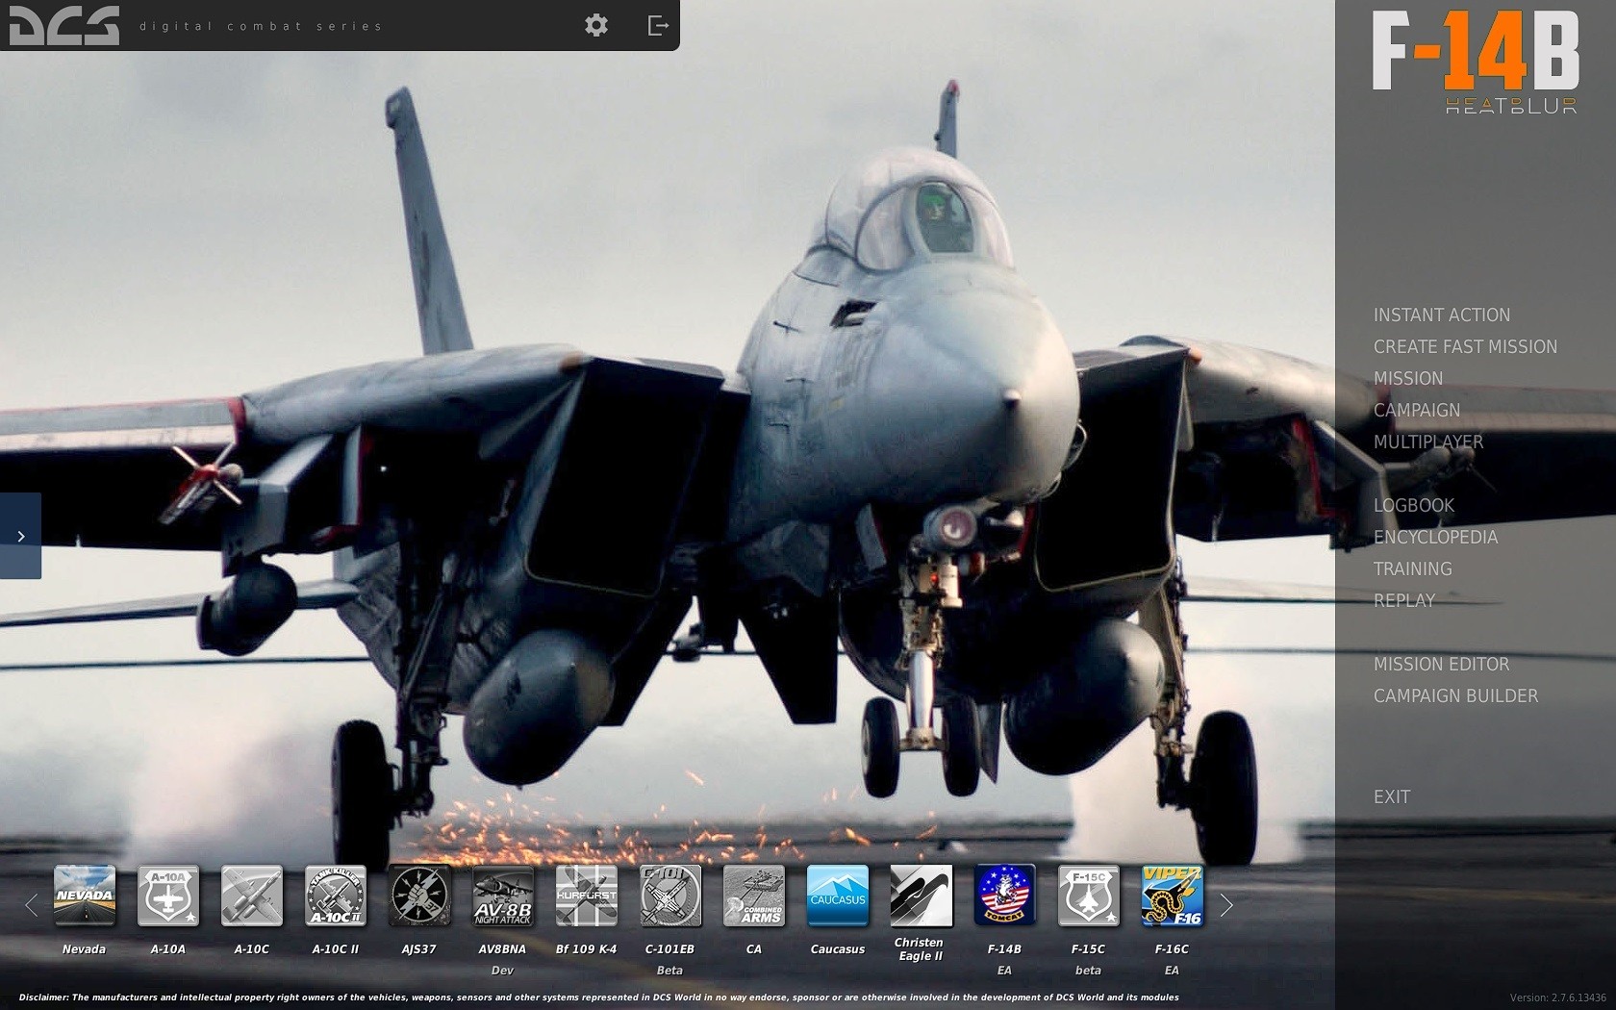Click the 'Caucasus' label text
Image resolution: width=1616 pixels, height=1010 pixels.
point(837,949)
